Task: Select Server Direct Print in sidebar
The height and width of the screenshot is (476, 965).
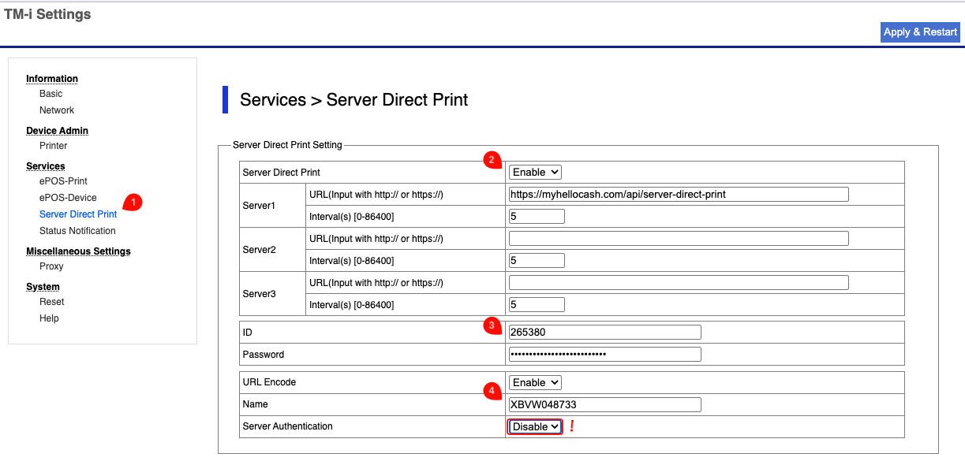Action: click(78, 214)
